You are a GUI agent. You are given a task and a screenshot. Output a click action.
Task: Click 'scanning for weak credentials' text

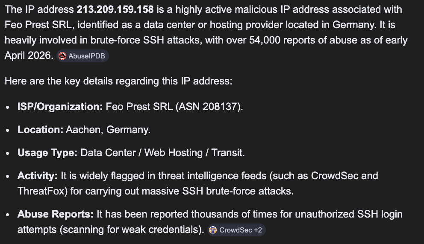tap(130, 229)
